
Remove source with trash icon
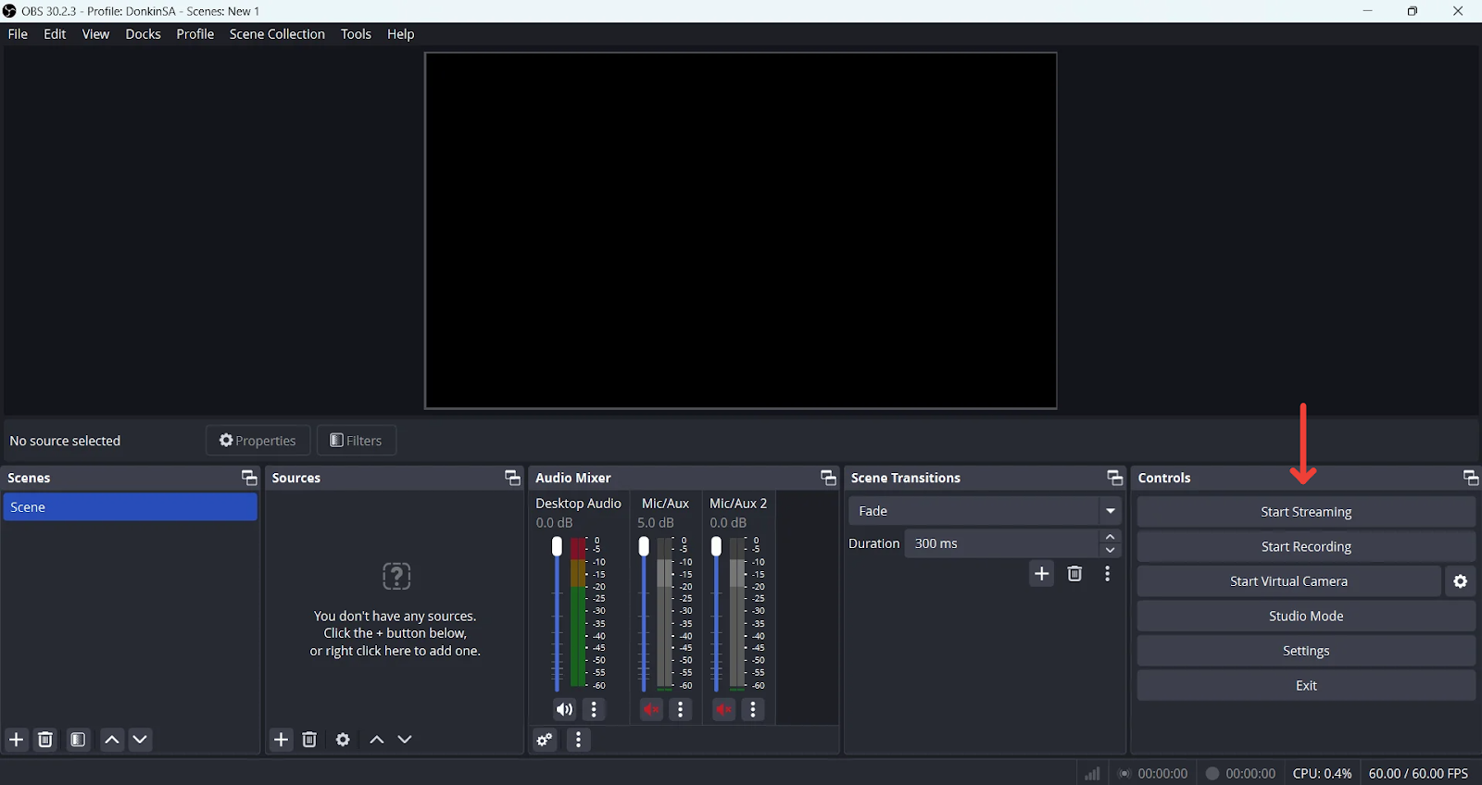tap(310, 740)
